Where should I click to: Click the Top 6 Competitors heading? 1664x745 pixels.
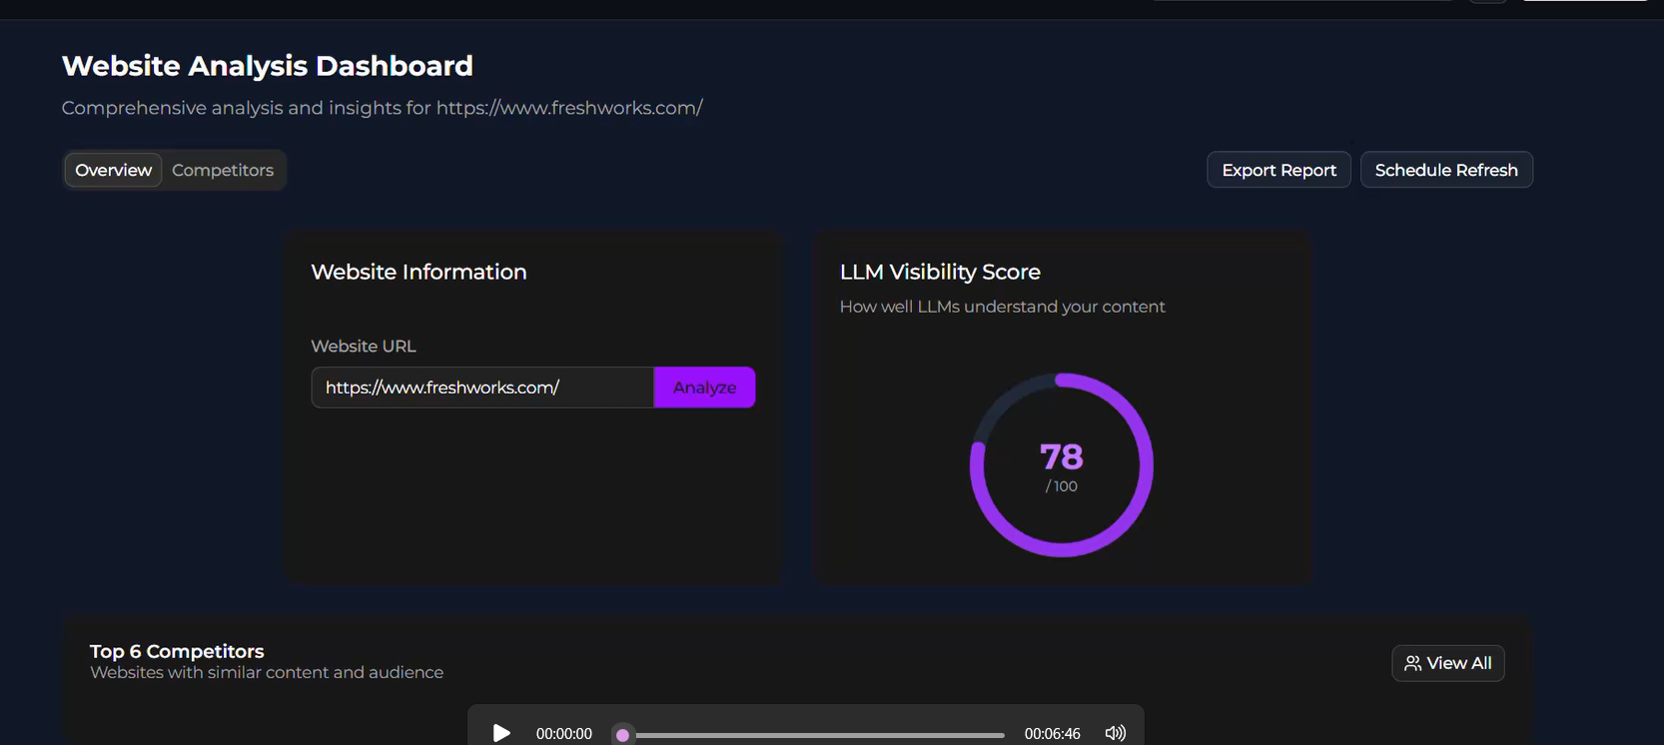(x=177, y=651)
